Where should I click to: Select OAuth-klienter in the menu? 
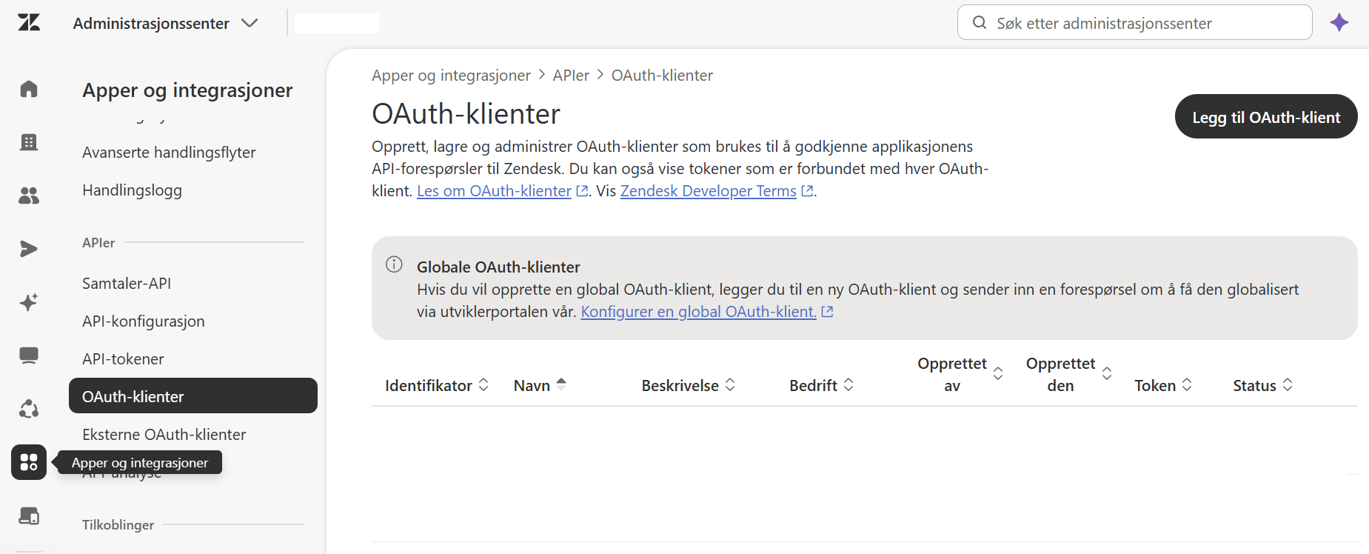(x=193, y=396)
